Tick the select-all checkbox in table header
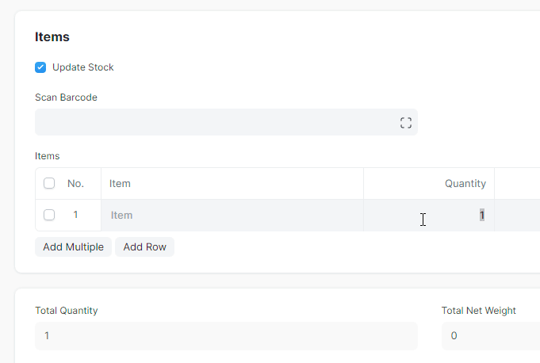The image size is (540, 363). (x=49, y=183)
